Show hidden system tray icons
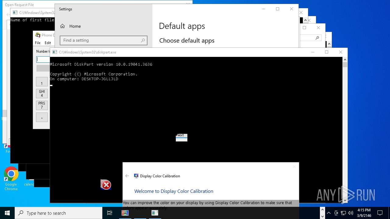390x219 pixels. [x=329, y=213]
